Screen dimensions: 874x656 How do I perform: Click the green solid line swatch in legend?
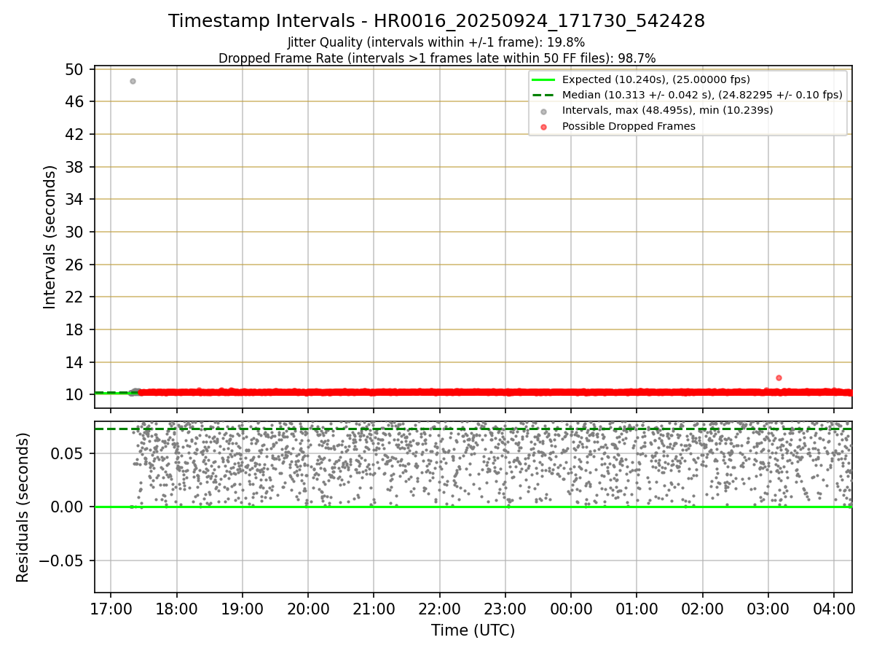point(543,80)
